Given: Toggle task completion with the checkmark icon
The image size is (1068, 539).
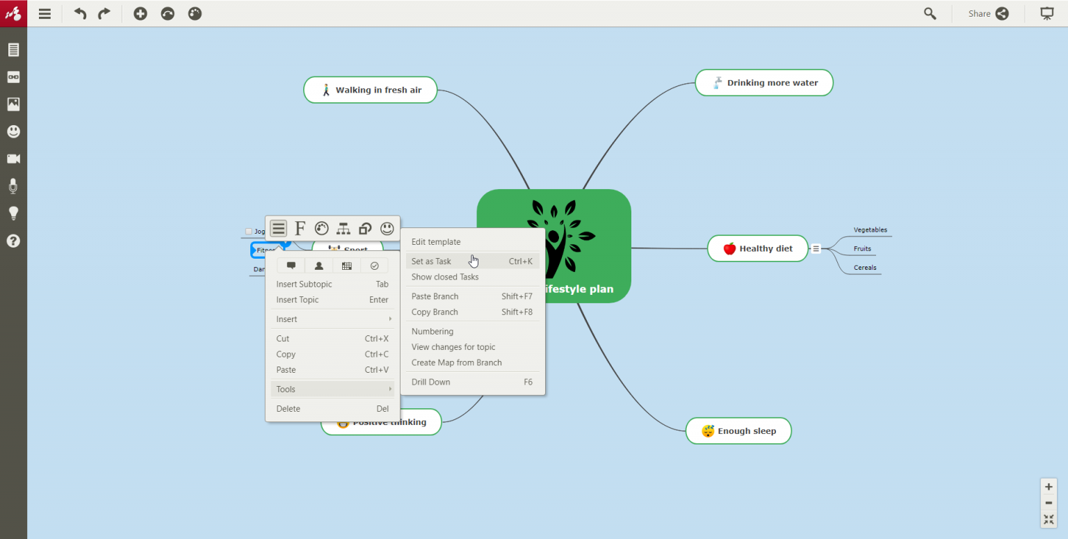Looking at the screenshot, I should 374,265.
